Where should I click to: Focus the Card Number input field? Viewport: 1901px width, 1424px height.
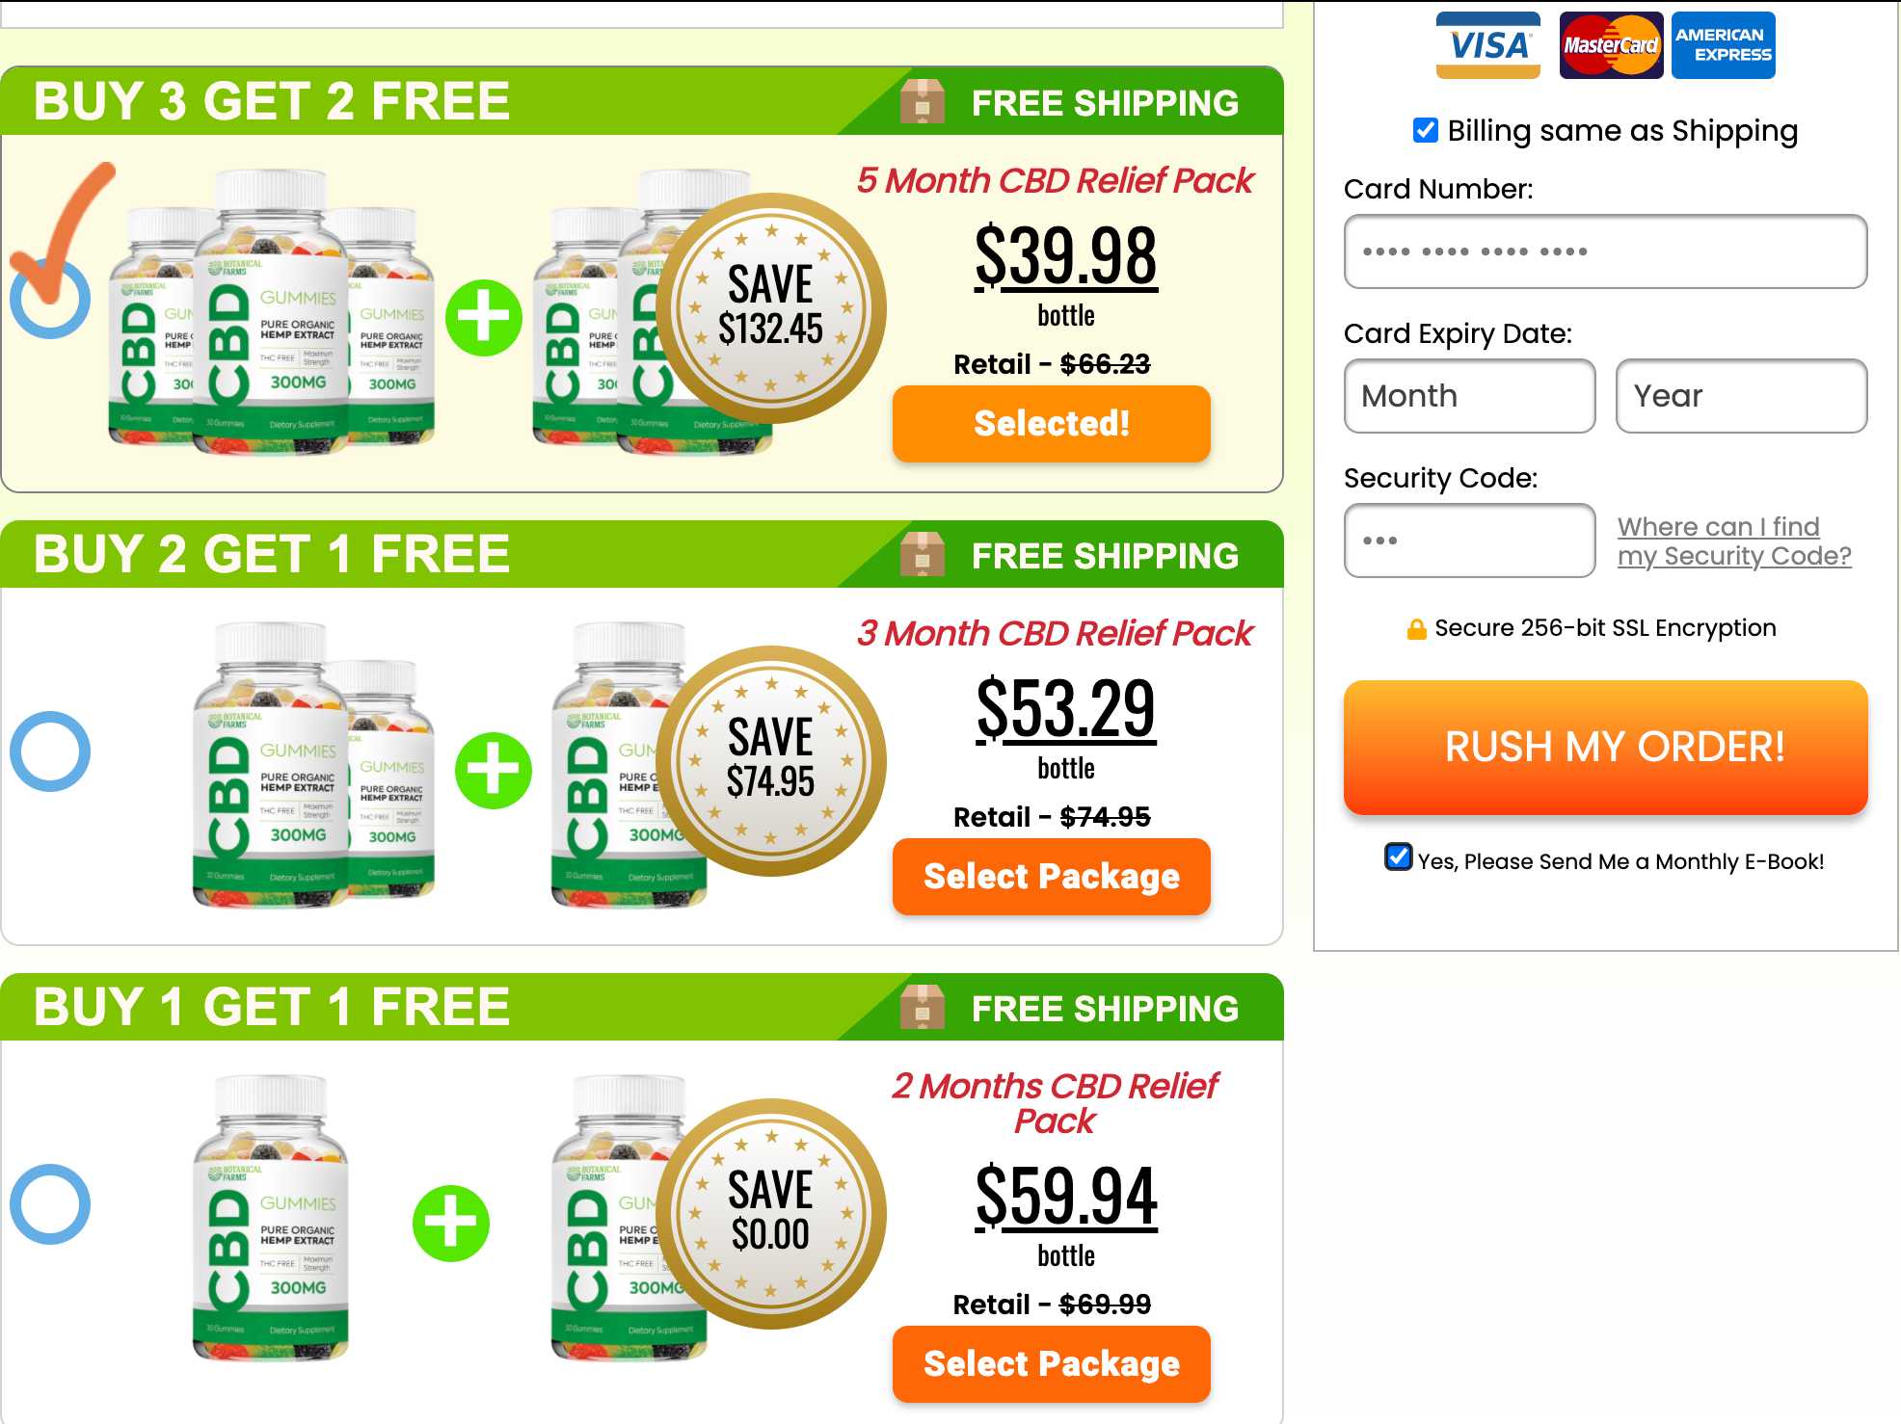(1605, 251)
